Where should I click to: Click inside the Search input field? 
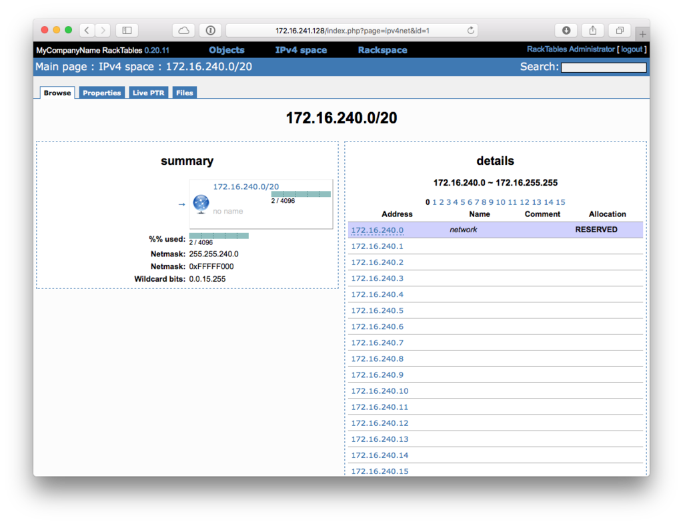coord(603,67)
